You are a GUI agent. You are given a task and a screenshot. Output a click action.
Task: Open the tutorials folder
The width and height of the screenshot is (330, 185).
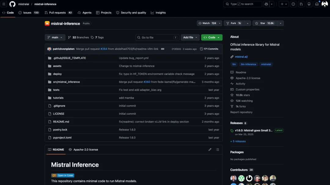coord(58,98)
